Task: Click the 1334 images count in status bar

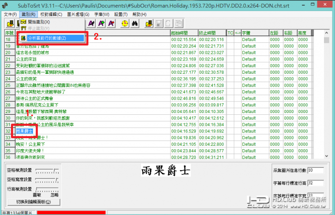Action: [x=17, y=213]
